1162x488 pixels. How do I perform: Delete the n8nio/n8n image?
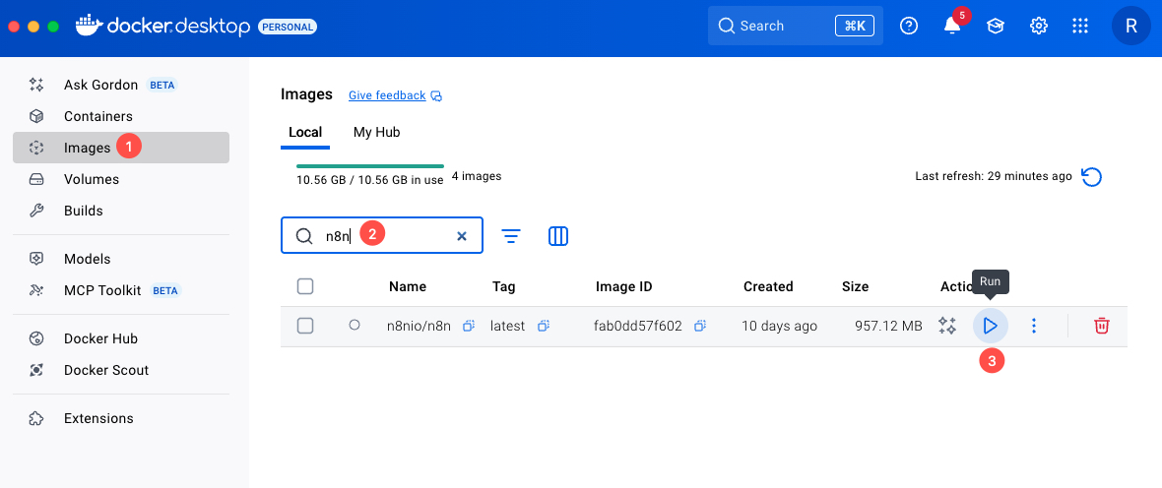(1102, 326)
